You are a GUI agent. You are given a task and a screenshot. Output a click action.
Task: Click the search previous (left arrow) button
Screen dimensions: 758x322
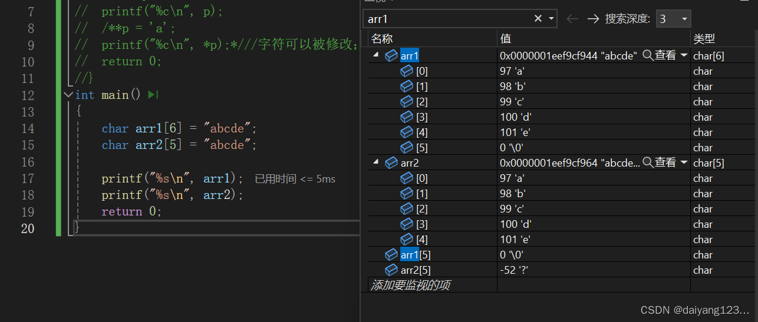point(572,19)
